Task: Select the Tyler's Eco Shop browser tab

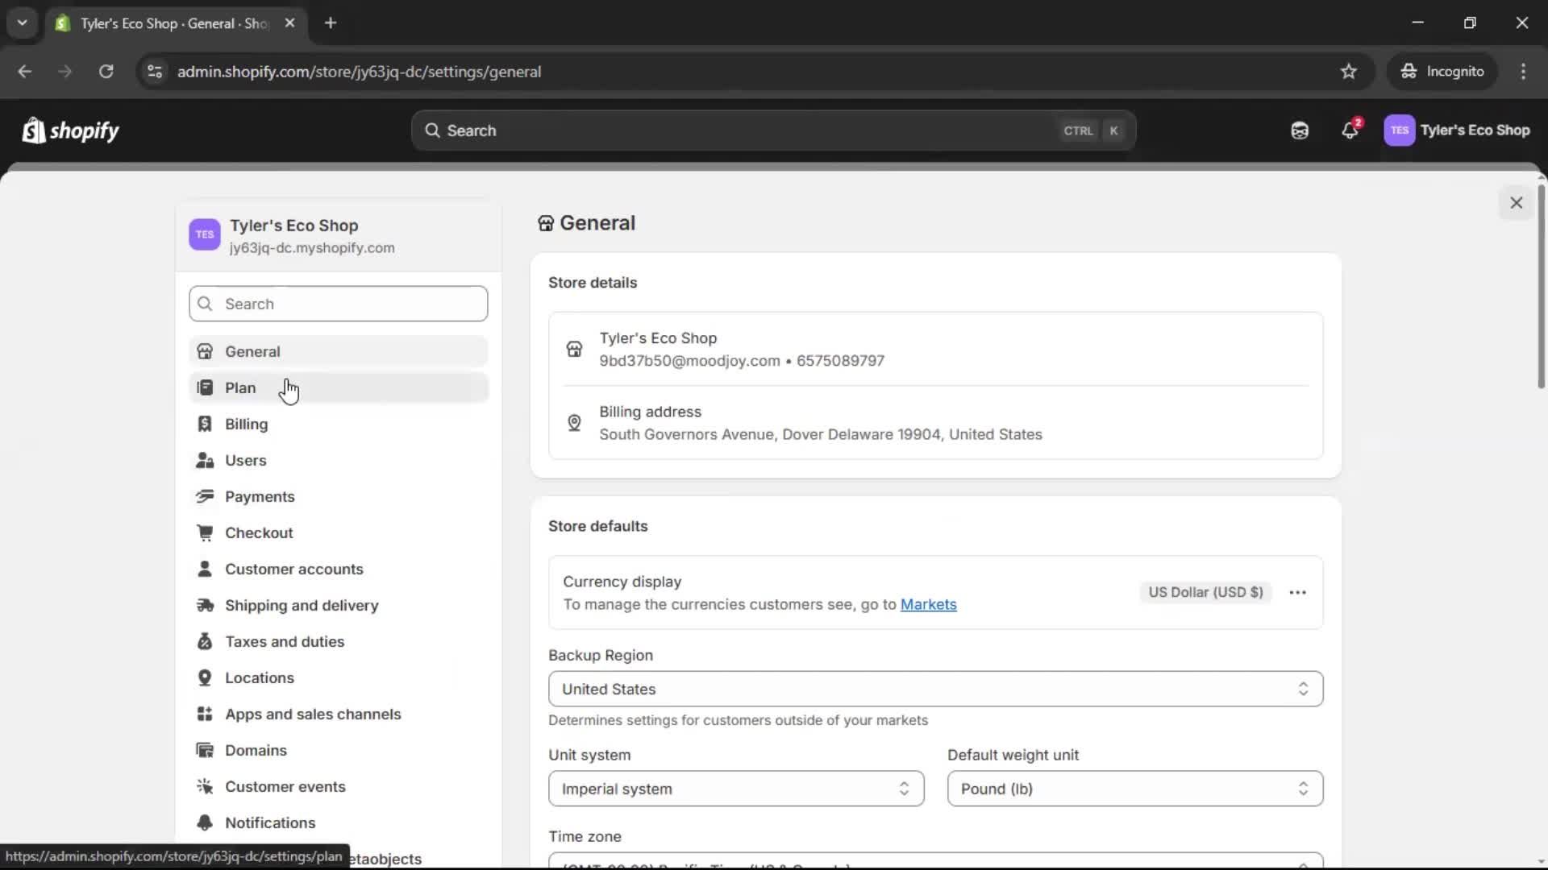Action: [176, 23]
